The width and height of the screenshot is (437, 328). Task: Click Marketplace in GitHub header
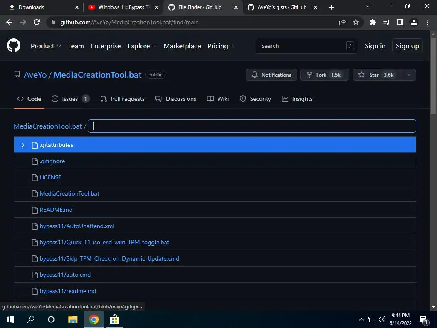click(182, 46)
